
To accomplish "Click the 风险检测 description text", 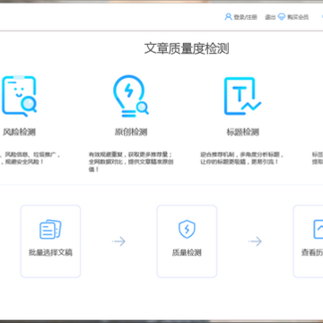I will [x=30, y=159].
